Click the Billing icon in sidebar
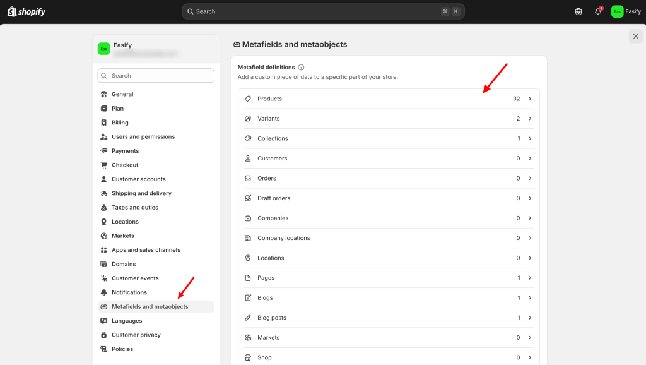Image resolution: width=646 pixels, height=365 pixels. [104, 123]
